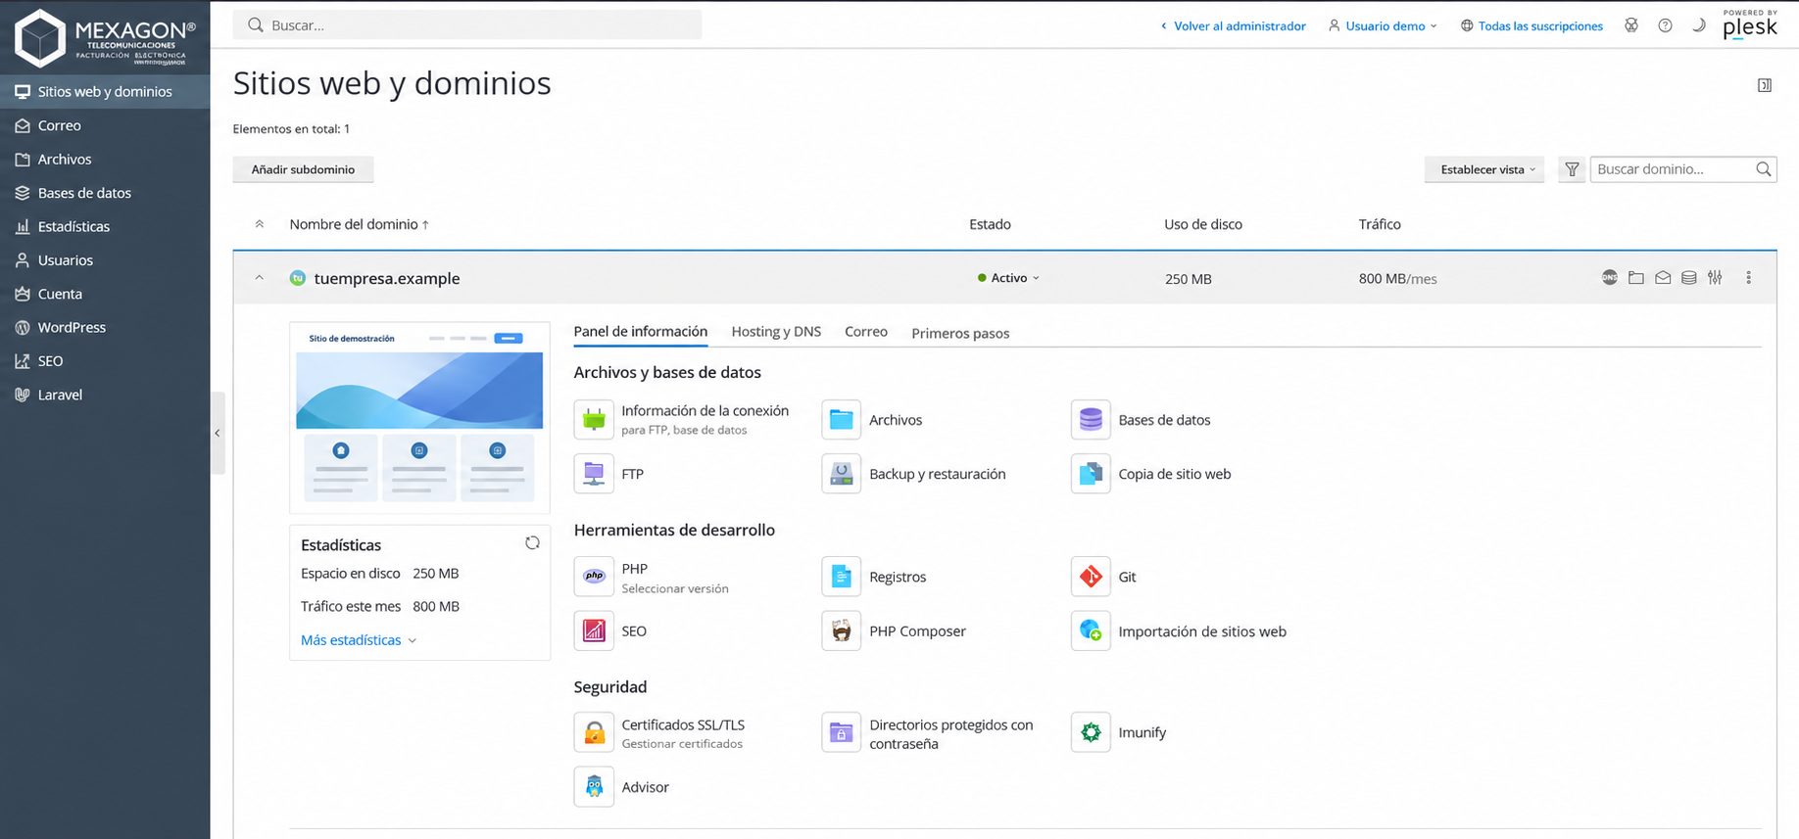Open hosting settings sliders icon in domain row

1715,278
